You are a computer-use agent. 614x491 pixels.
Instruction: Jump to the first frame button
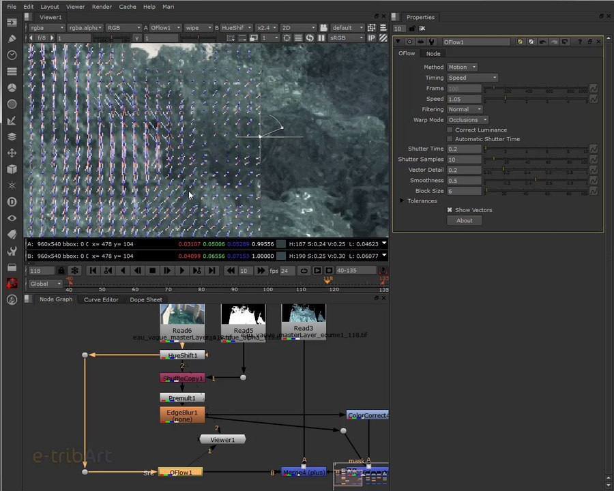tap(93, 271)
